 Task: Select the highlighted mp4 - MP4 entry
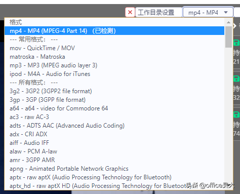[114, 31]
